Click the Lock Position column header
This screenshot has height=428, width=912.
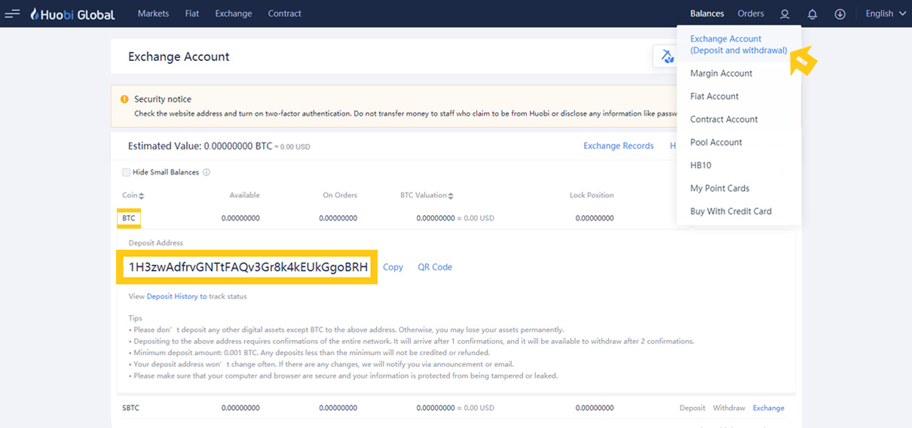[592, 196]
